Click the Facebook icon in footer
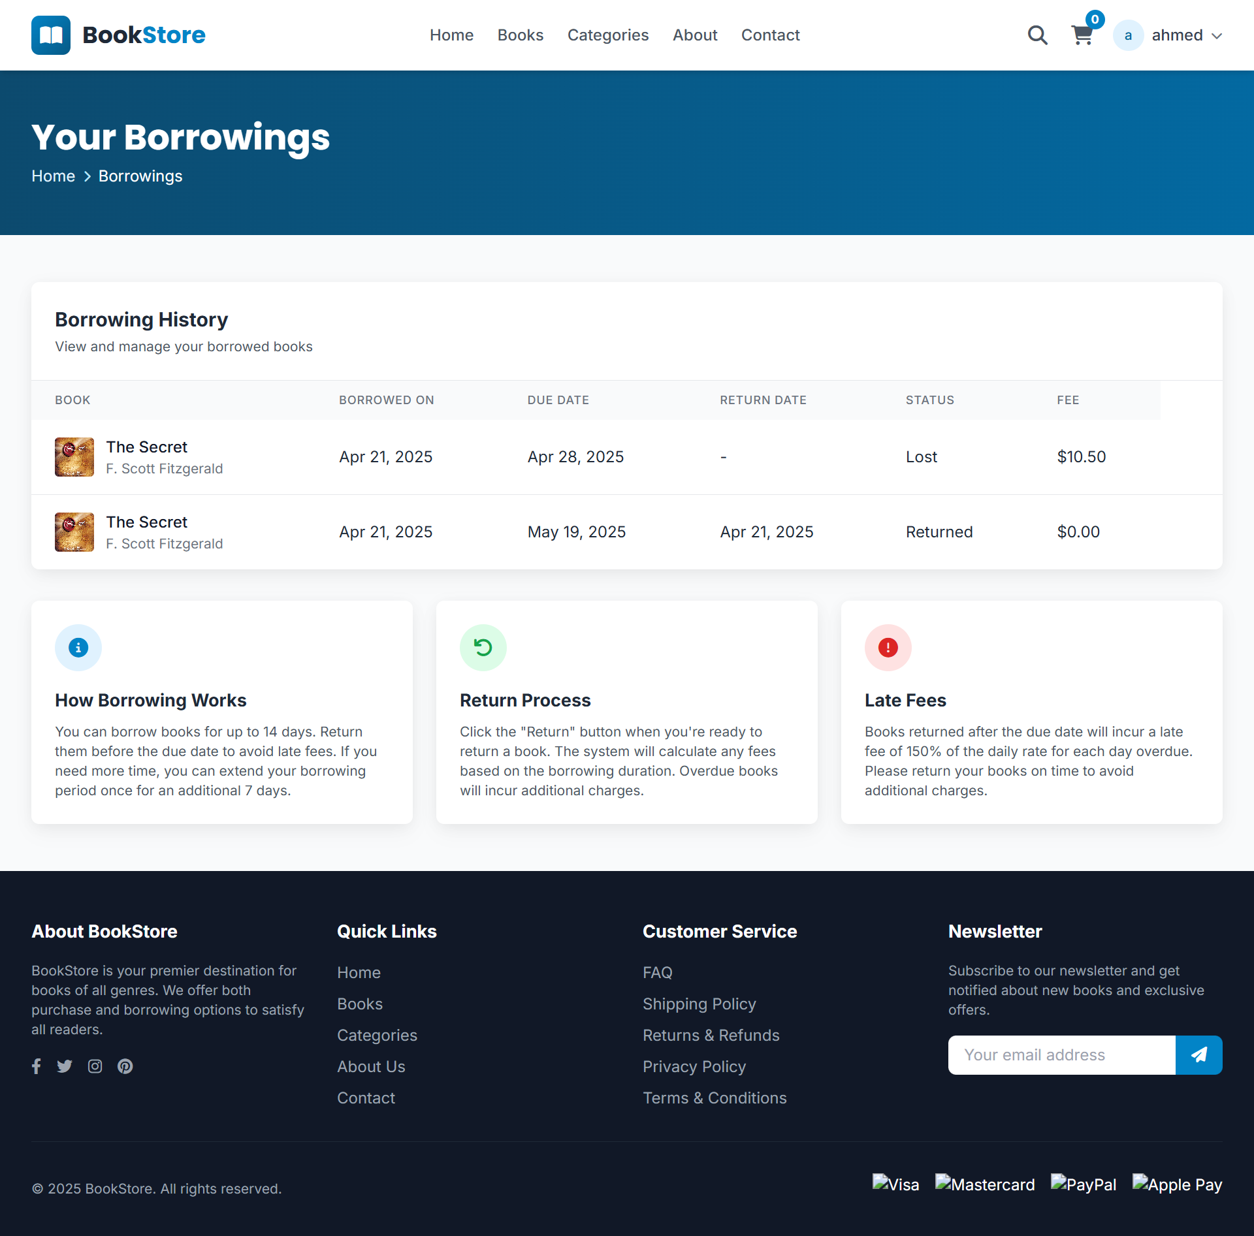Image resolution: width=1254 pixels, height=1236 pixels. (x=37, y=1066)
